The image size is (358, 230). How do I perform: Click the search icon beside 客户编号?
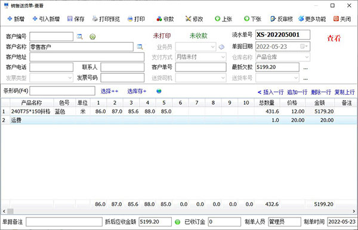coord(80,36)
